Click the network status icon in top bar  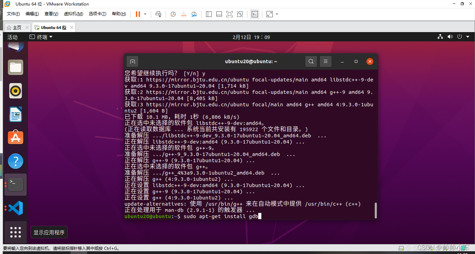point(440,37)
